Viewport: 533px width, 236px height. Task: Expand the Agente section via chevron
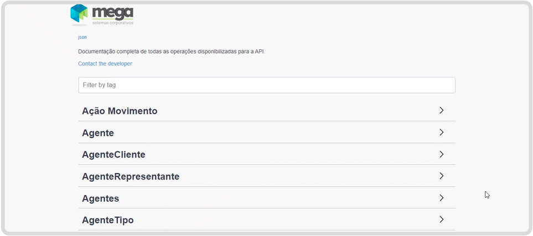point(441,132)
